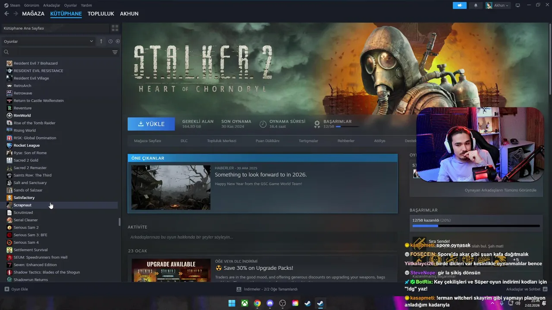Open the Görünüm menu
Image resolution: width=552 pixels, height=310 pixels.
(x=31, y=5)
